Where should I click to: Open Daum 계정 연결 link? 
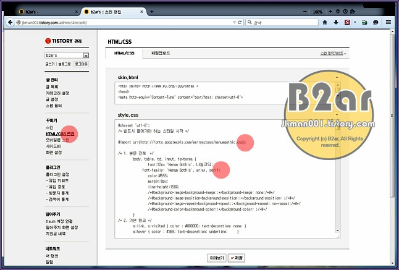59,221
